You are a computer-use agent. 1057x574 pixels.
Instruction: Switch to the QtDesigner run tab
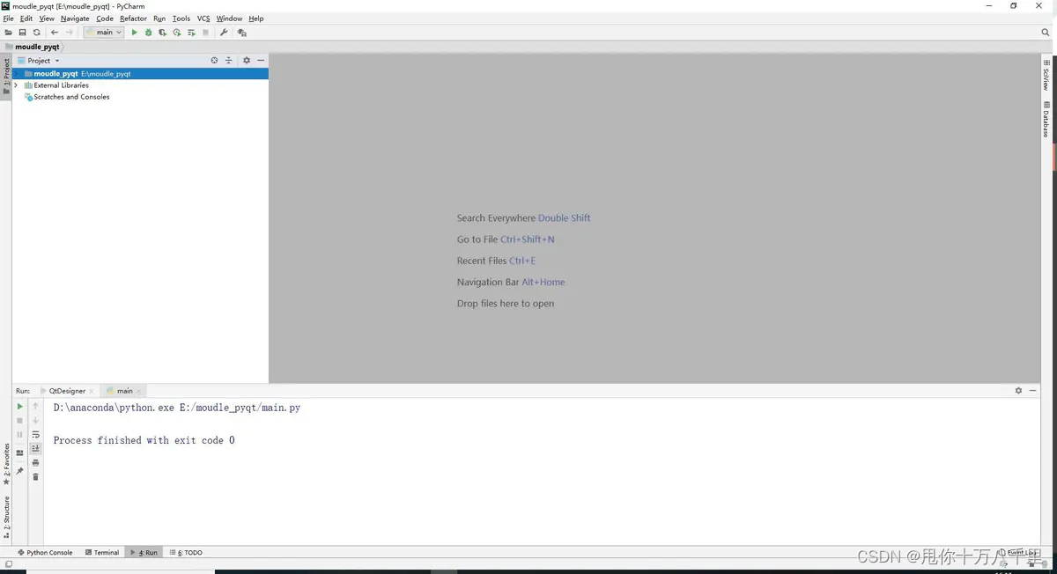[67, 391]
